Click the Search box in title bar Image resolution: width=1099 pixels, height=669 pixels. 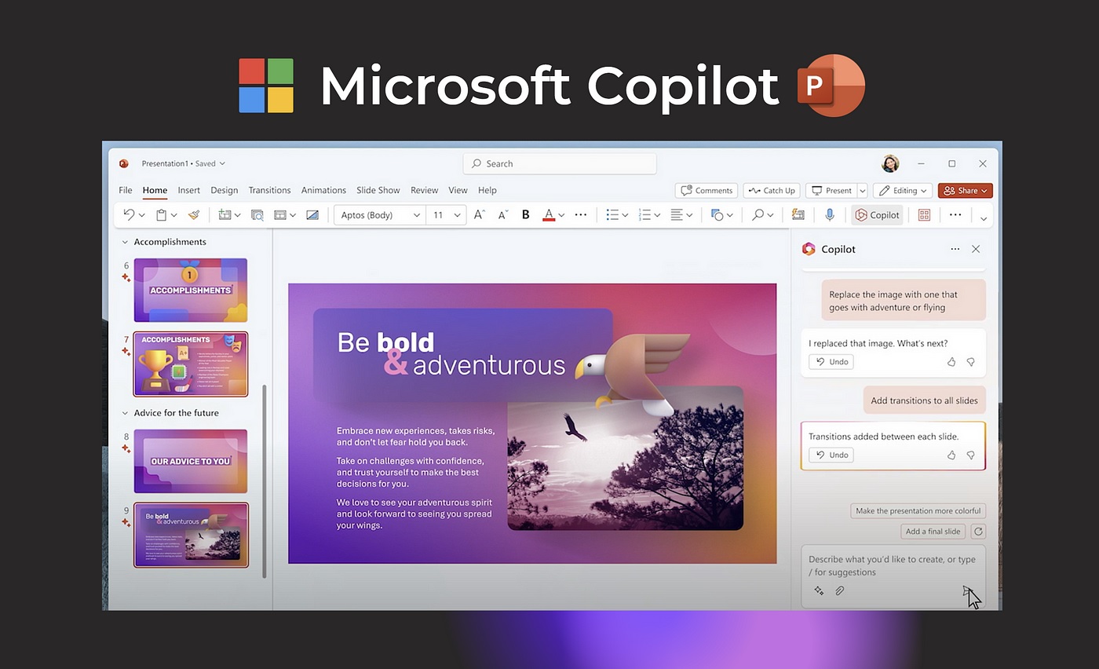[x=560, y=163]
